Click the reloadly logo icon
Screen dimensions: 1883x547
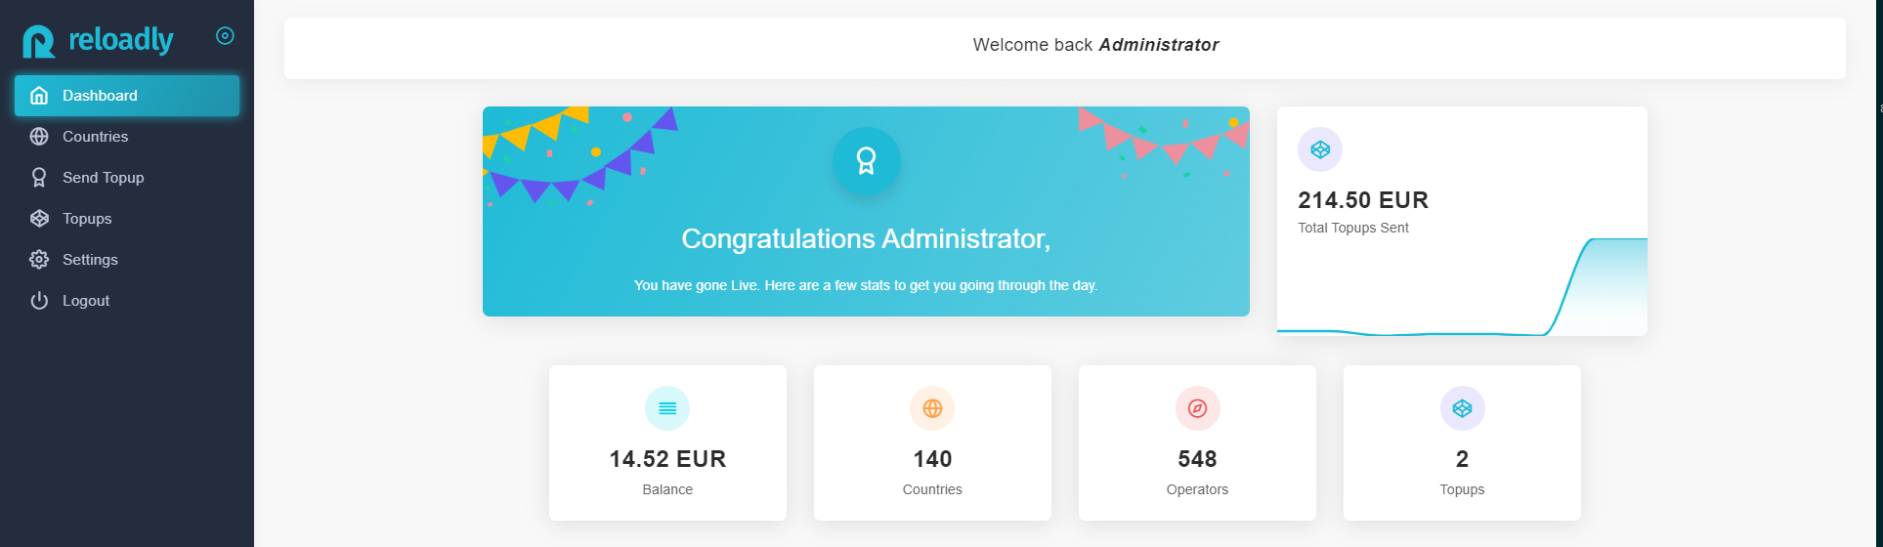point(39,41)
